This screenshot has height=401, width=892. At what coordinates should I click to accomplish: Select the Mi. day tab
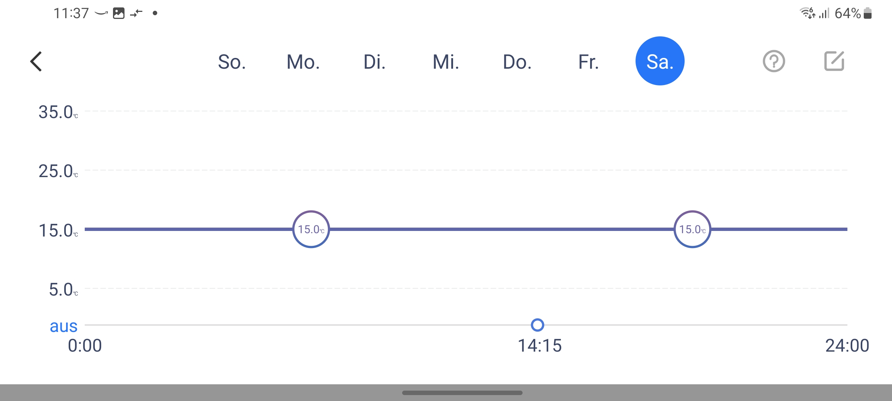pyautogui.click(x=446, y=62)
